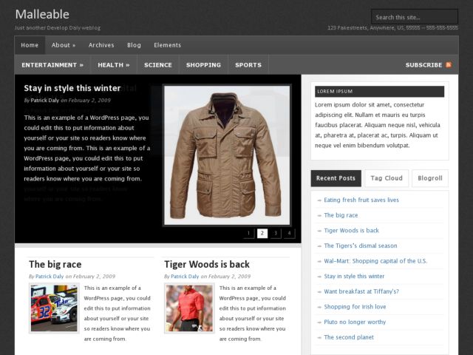
Task: Open The big race post title
Action: [55, 264]
